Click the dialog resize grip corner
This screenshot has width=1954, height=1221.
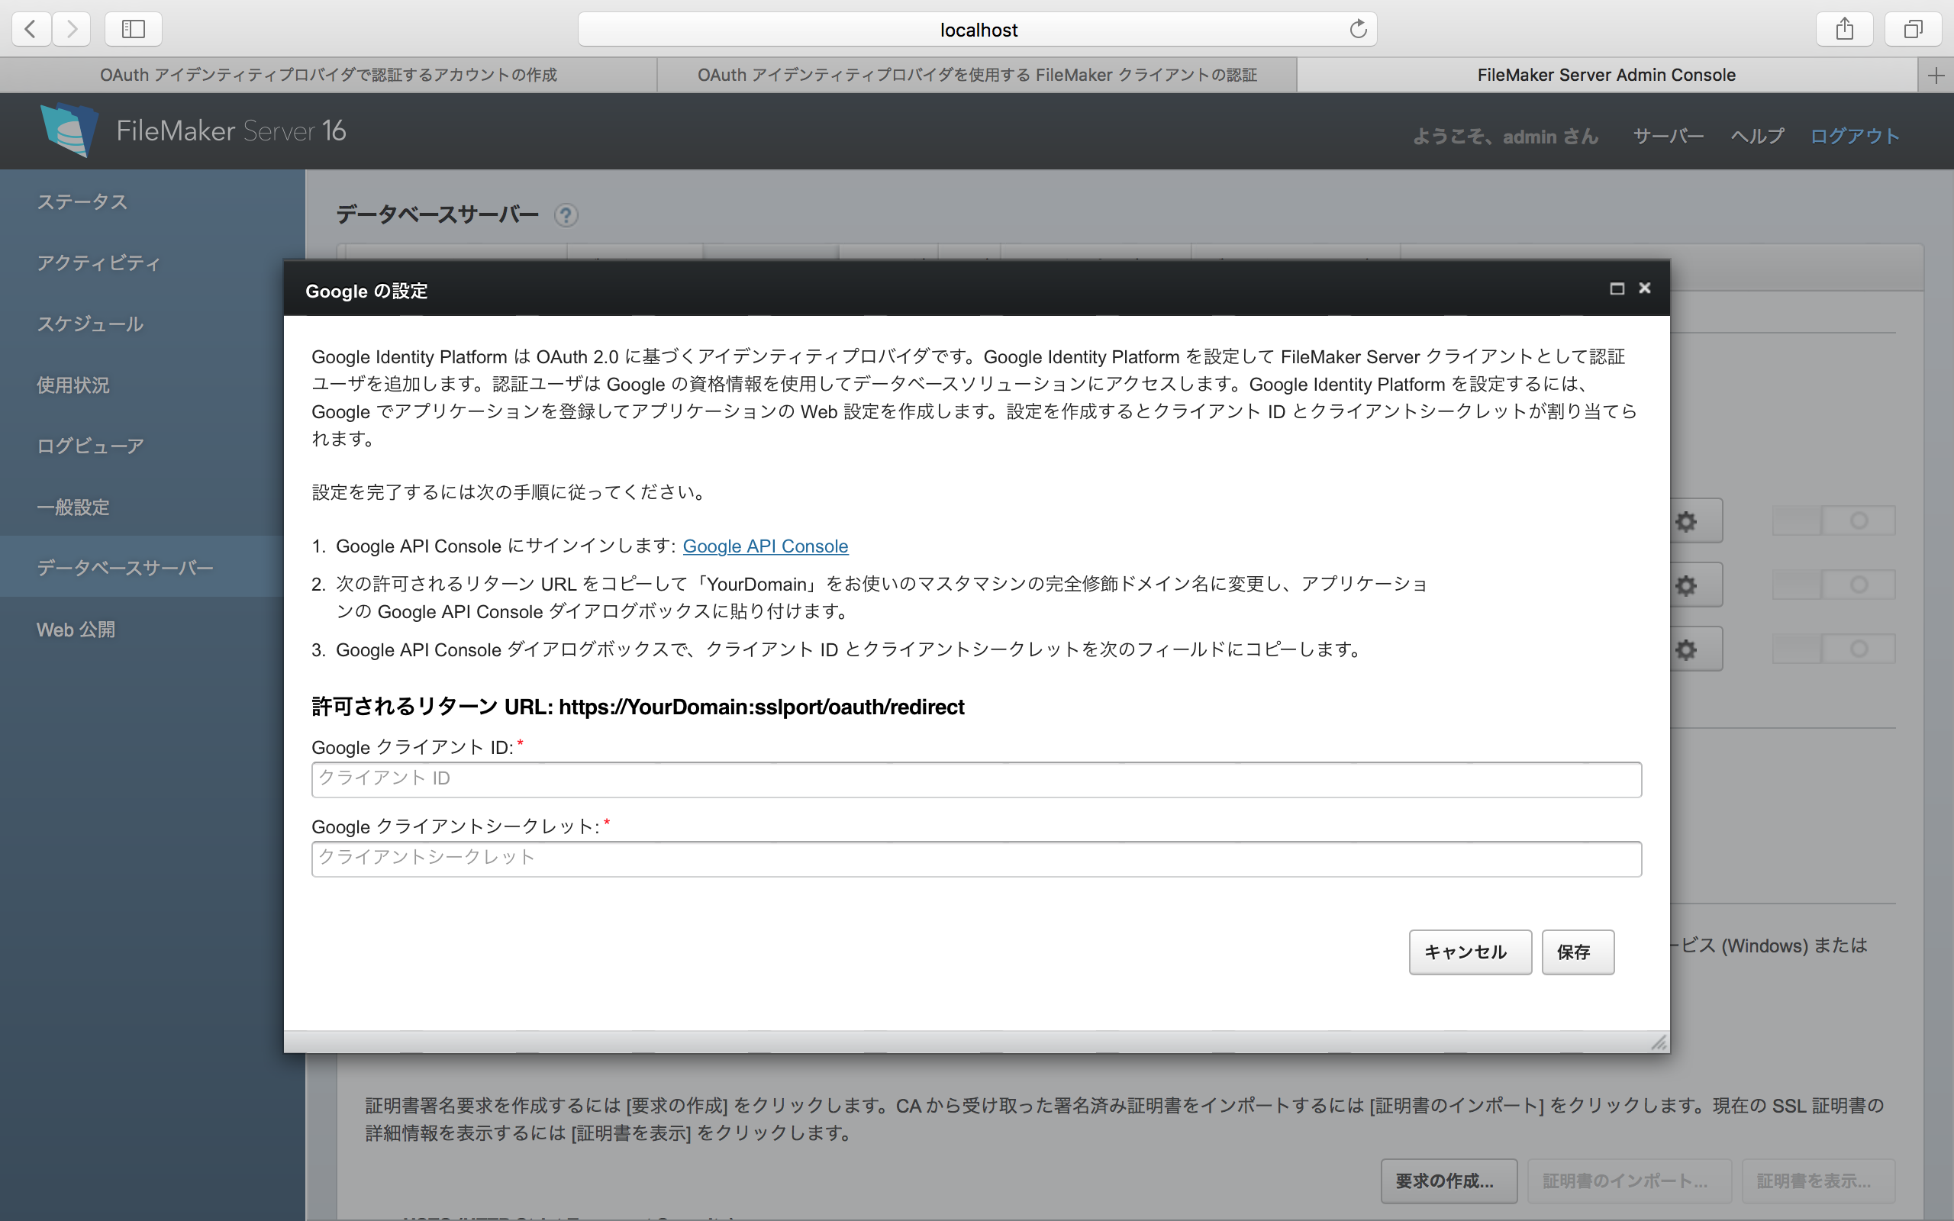(x=1659, y=1042)
